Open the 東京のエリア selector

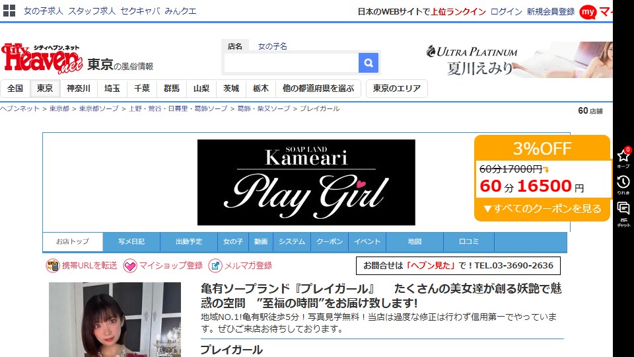coord(397,88)
